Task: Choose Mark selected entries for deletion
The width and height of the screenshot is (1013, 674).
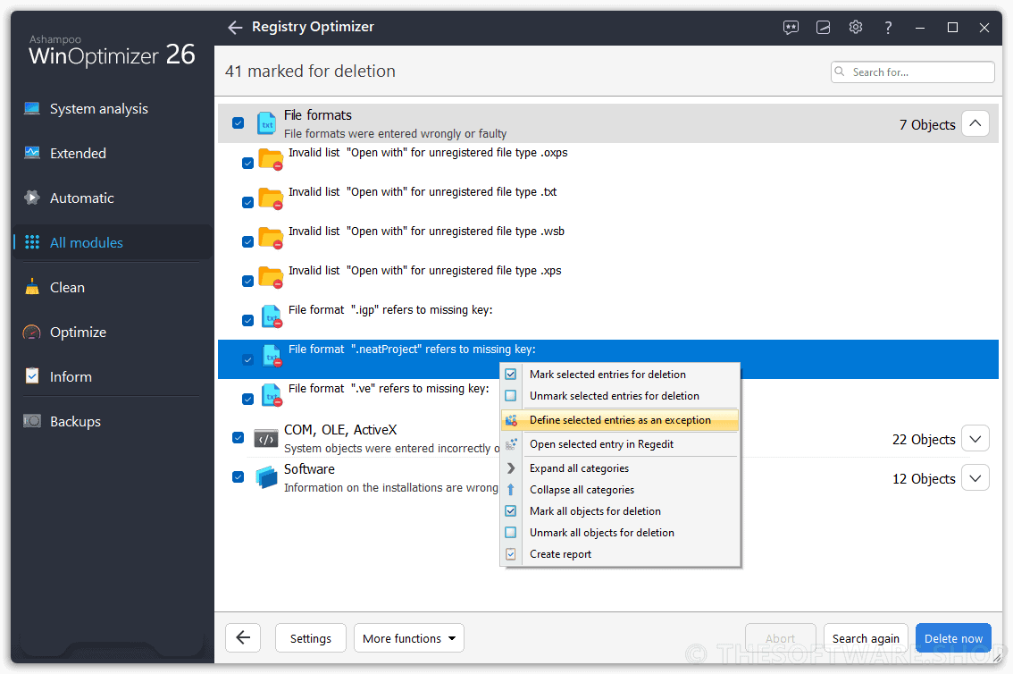Action: point(620,375)
